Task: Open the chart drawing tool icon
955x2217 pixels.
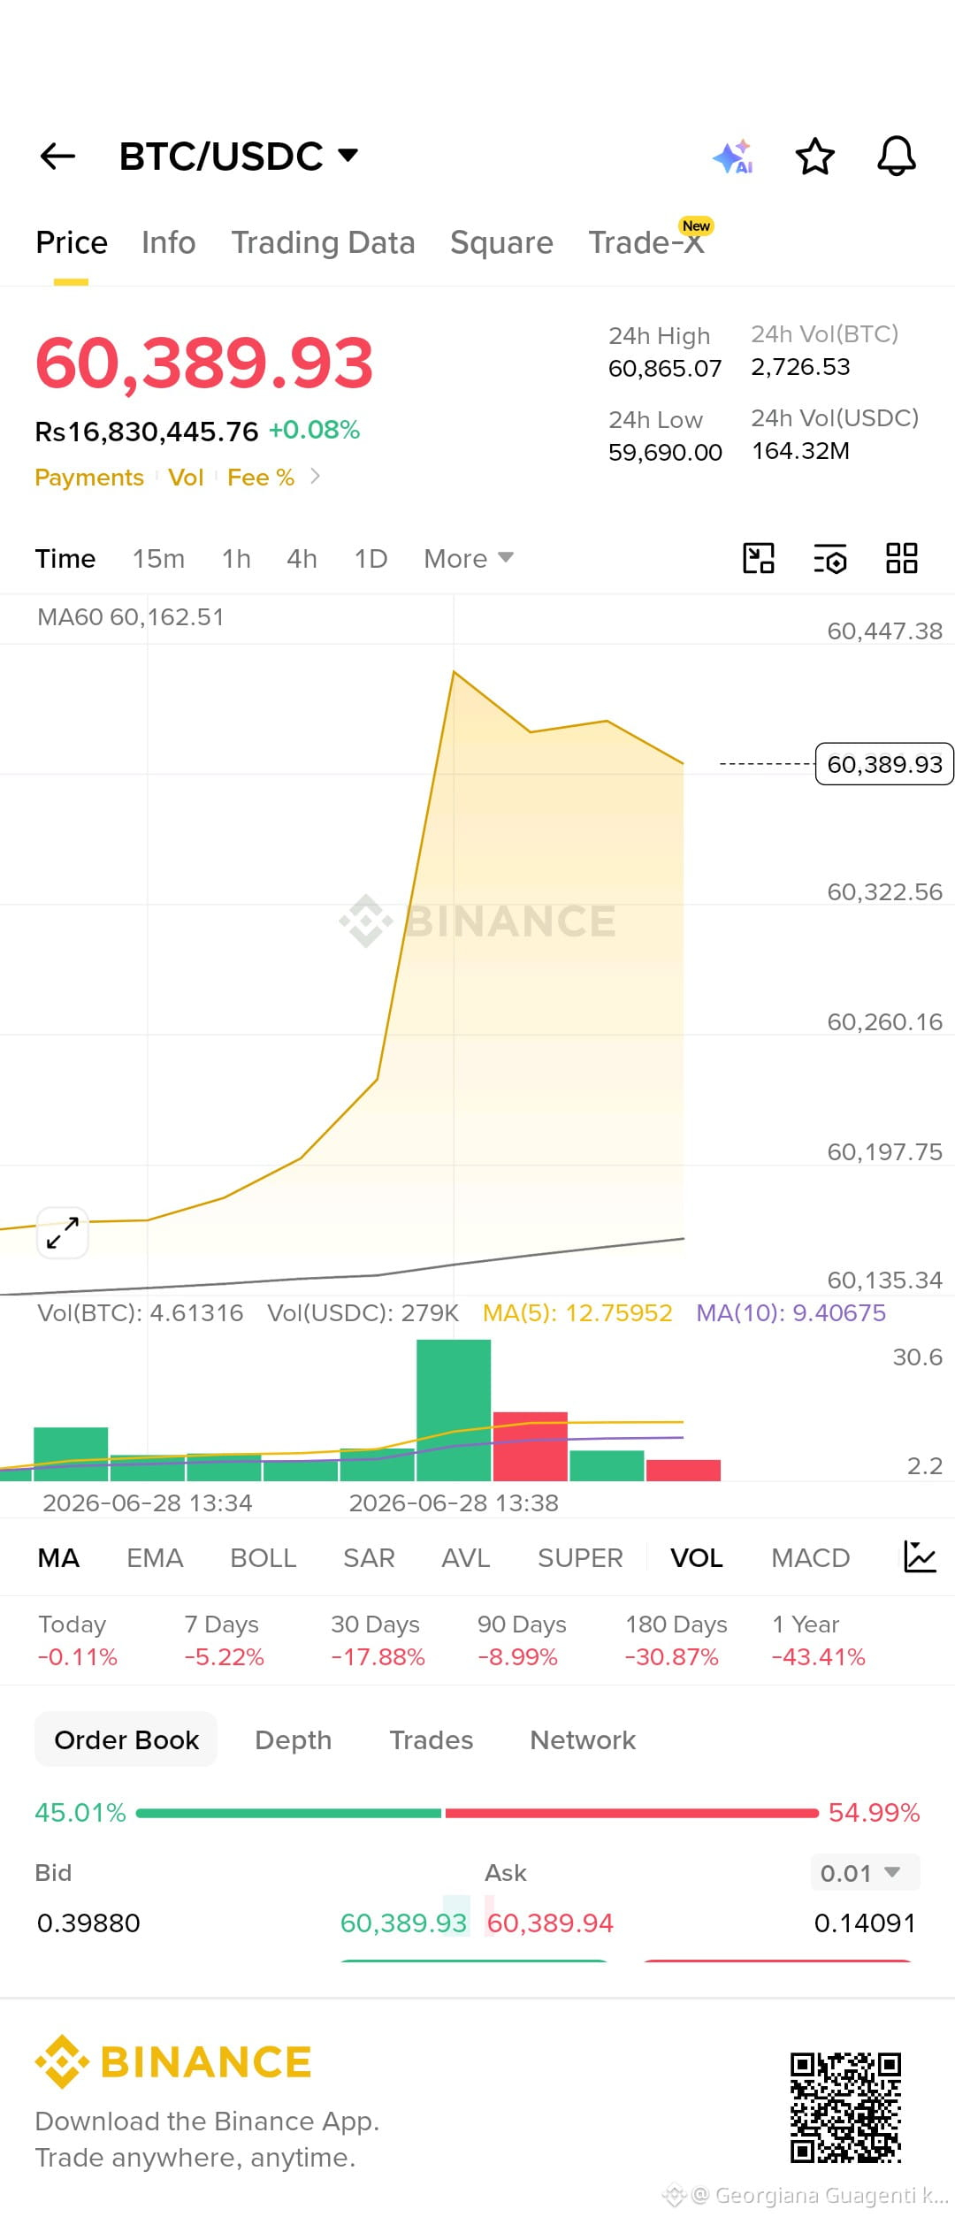Action: pos(759,559)
